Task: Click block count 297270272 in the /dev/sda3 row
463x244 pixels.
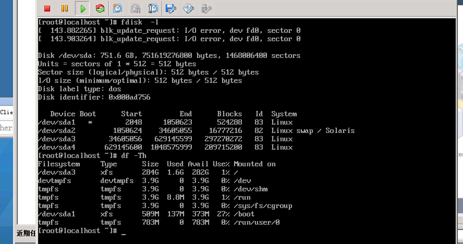Action: pyautogui.click(x=223, y=139)
